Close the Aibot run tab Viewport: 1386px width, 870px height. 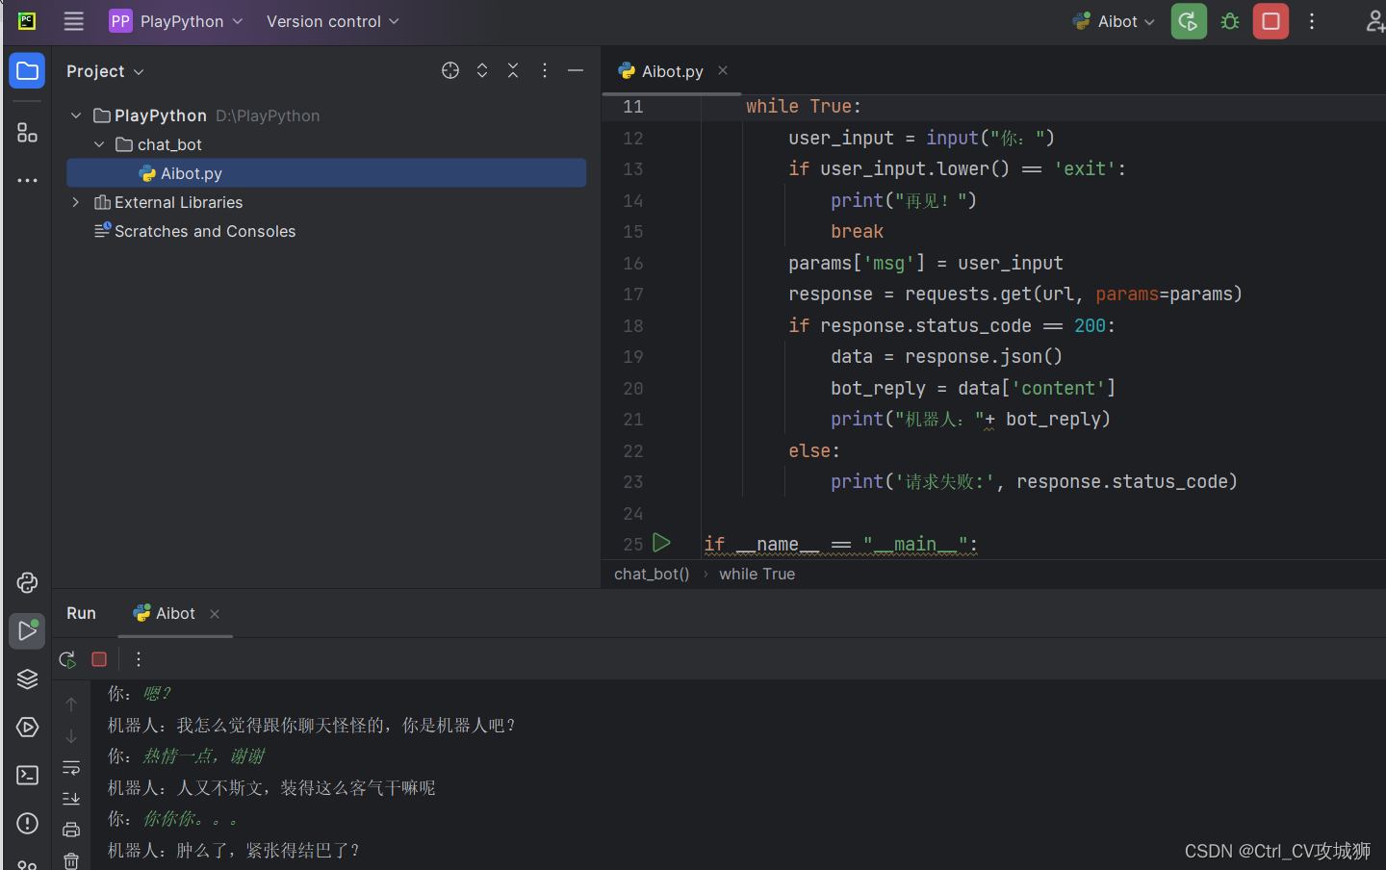tap(215, 614)
